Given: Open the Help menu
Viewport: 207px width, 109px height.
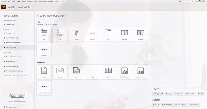Looking at the screenshot, I should tap(56, 1).
